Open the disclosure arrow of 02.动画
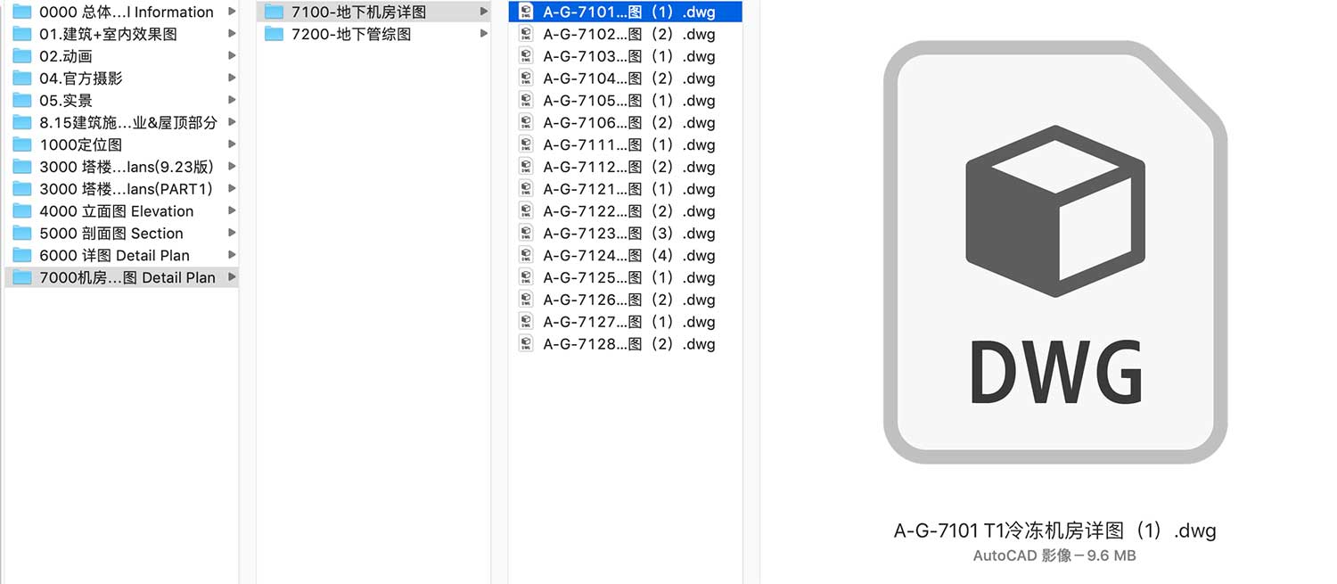The width and height of the screenshot is (1337, 584). 232,56
